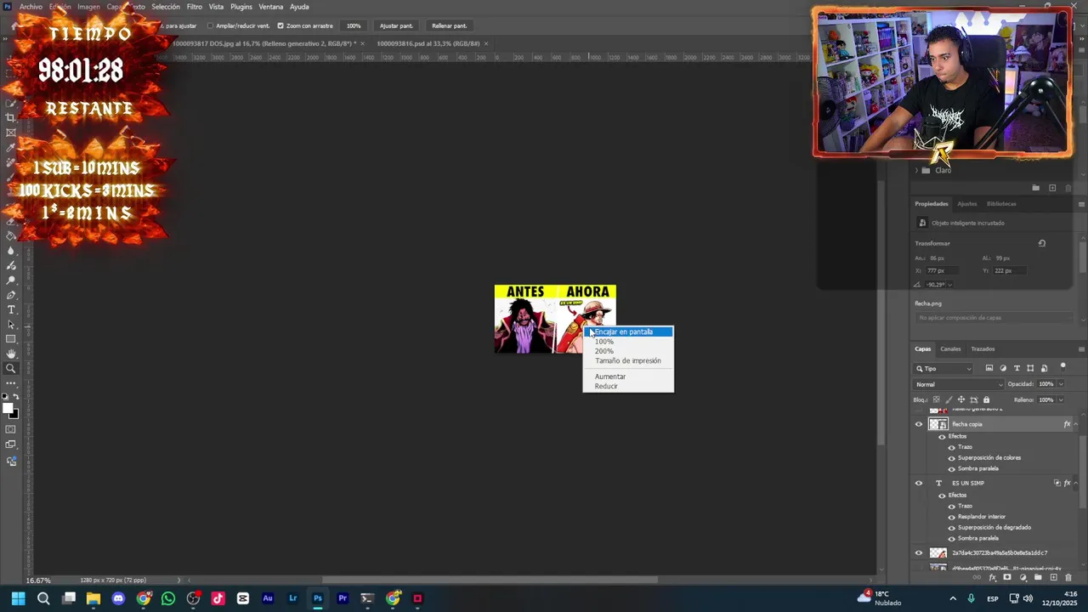Select the Eraser tool
This screenshot has width=1088, height=612.
point(11,221)
